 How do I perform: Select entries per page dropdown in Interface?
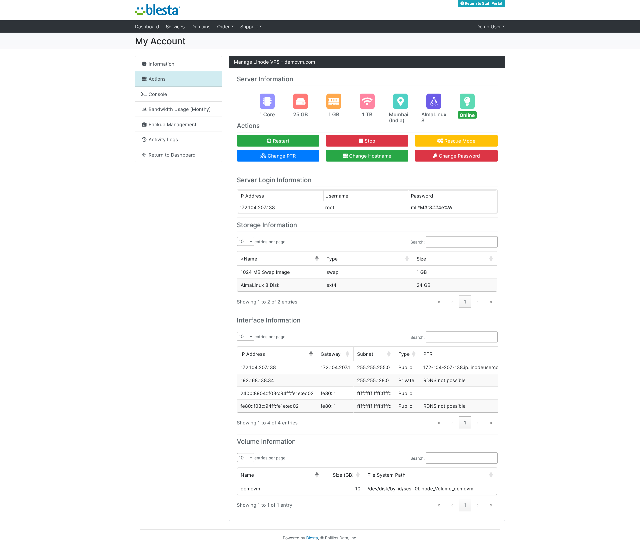pos(245,336)
